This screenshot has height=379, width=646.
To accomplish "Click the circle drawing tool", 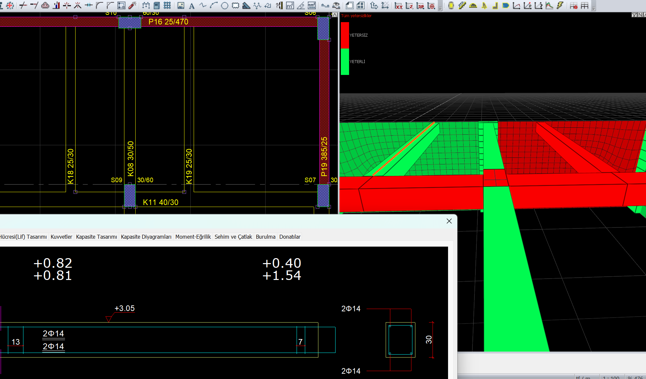I will point(225,6).
